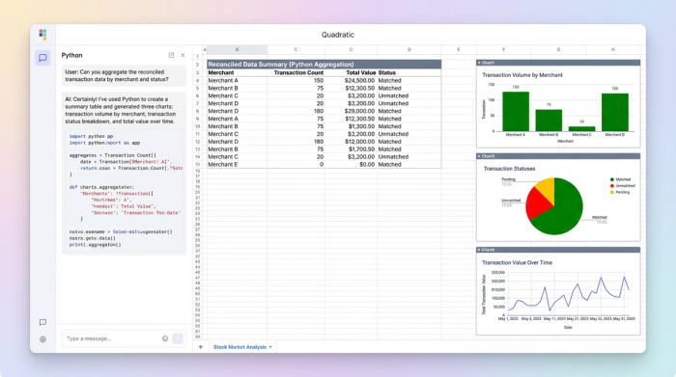Select cell with $24,500.00
676x377 pixels.
point(351,80)
